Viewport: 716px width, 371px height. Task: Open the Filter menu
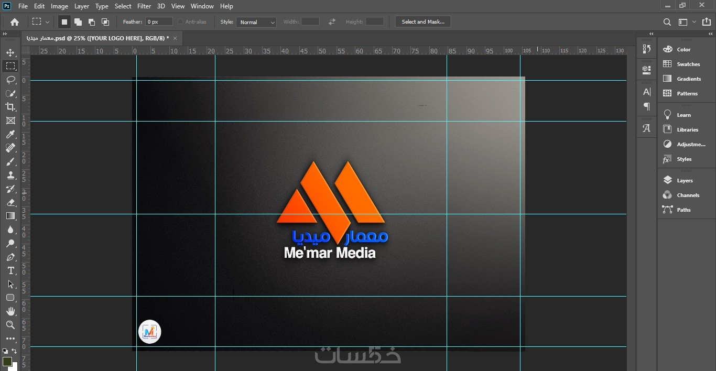pos(144,6)
